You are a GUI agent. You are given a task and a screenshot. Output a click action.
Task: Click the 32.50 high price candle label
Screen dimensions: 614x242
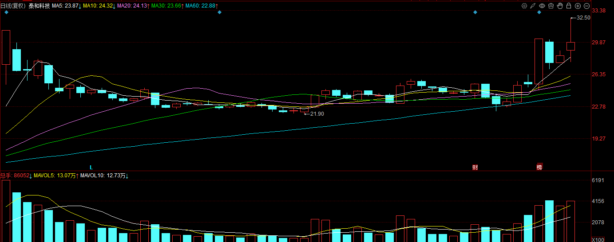click(583, 18)
